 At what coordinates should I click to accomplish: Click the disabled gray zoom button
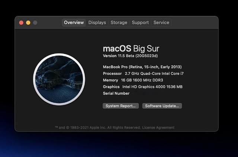click(35, 23)
